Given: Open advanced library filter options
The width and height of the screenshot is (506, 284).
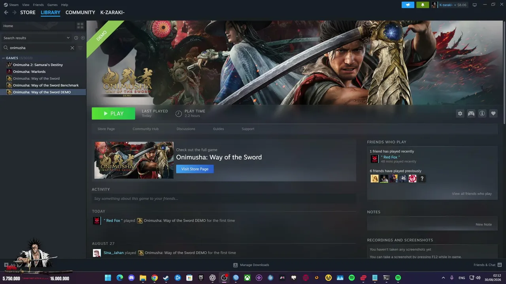Looking at the screenshot, I should click(80, 48).
